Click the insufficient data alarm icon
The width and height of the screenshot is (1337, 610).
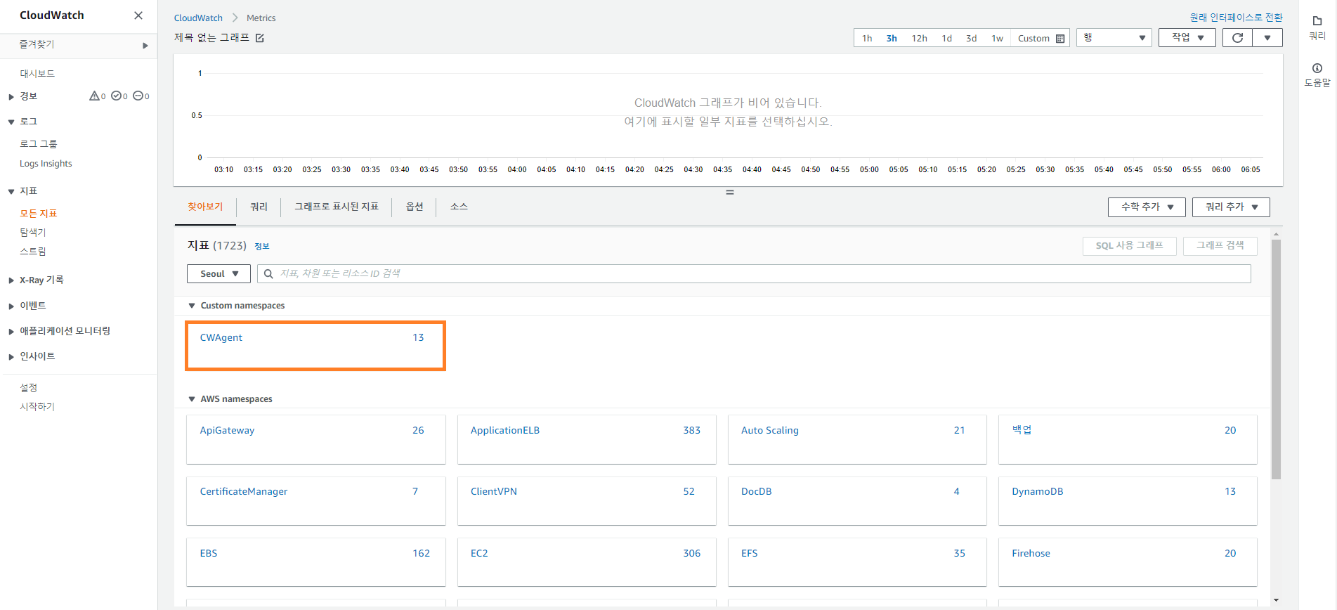point(138,96)
